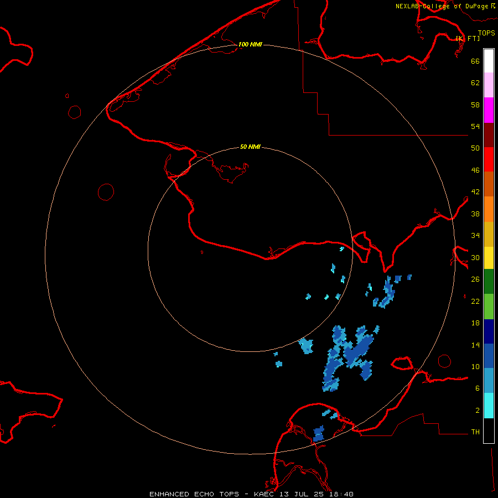Click the "54" legend value
This screenshot has height=498, width=498.
[x=475, y=126]
